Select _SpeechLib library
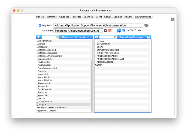188x133 pixels. pos(63,95)
